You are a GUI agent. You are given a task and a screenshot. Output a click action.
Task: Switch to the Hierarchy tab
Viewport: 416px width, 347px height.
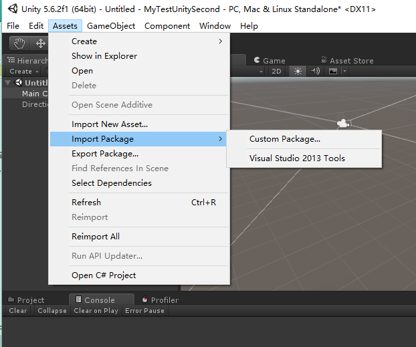coord(27,61)
